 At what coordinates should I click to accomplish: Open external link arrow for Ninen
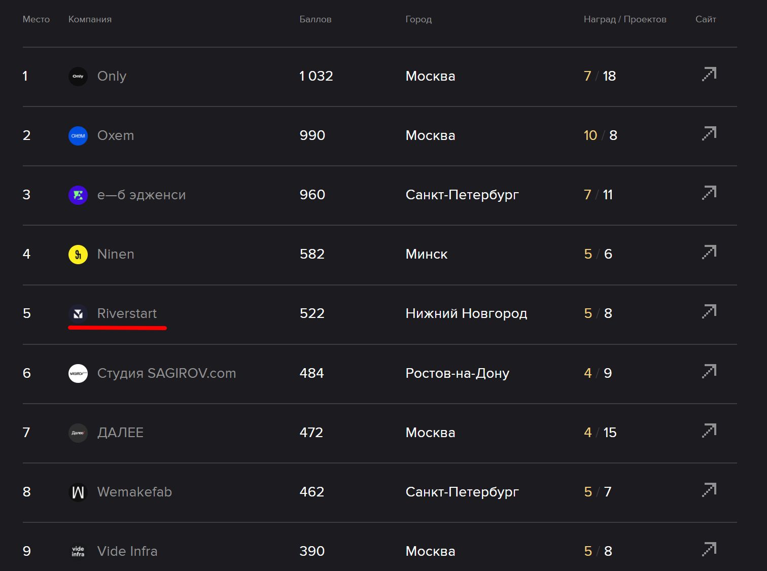pos(709,252)
